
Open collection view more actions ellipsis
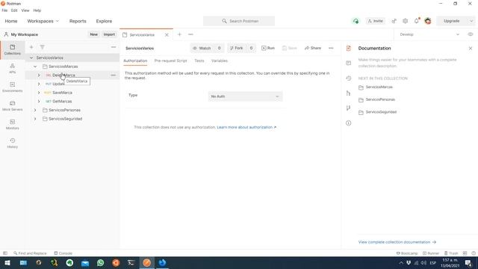331,48
